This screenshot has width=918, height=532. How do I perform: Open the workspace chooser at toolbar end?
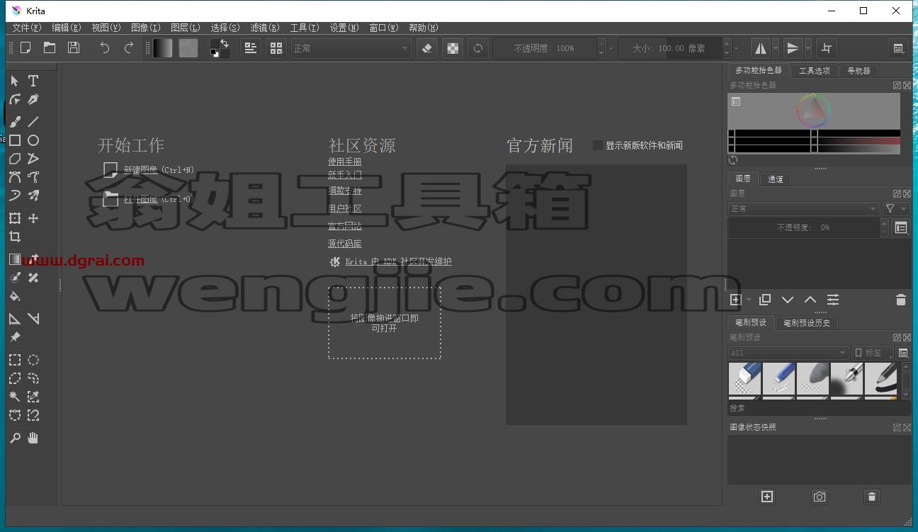(898, 48)
